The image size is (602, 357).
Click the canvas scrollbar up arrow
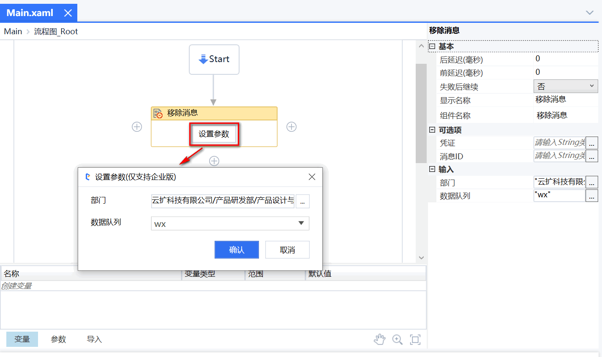click(x=421, y=46)
